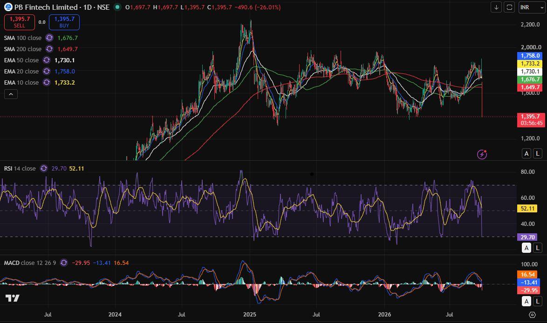This screenshot has width=547, height=323.
Task: Toggle log scale L on RSI pane
Action: 538,248
